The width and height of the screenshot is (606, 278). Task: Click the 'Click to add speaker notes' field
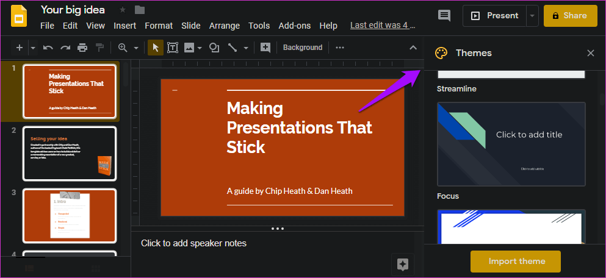(x=193, y=243)
